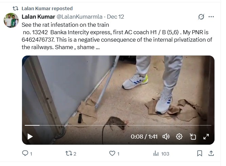Open Lalan Kumar's profile picture
Screen dimensions: 226x166
point(11,20)
